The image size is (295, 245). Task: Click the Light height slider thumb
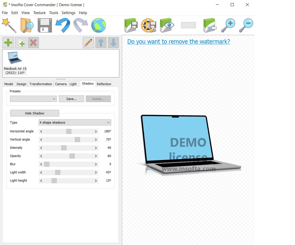click(54, 181)
